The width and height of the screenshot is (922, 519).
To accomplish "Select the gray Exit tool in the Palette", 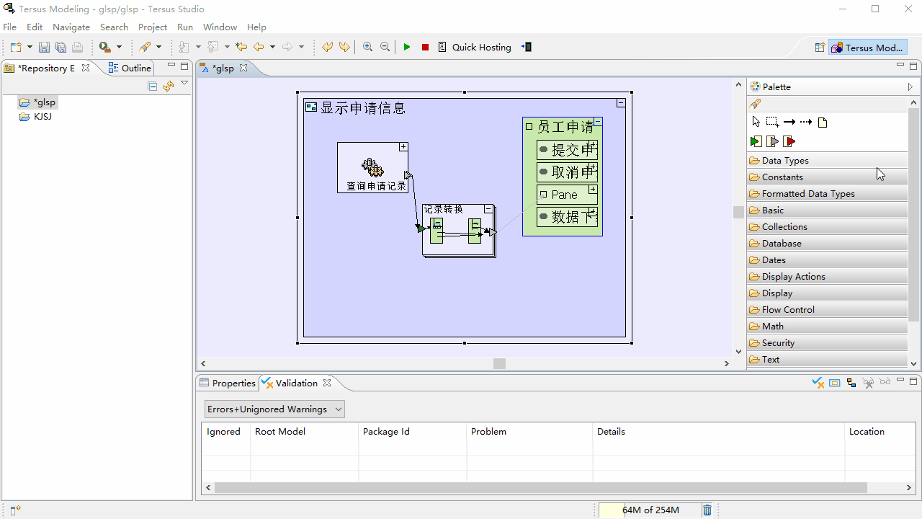I will coord(772,141).
